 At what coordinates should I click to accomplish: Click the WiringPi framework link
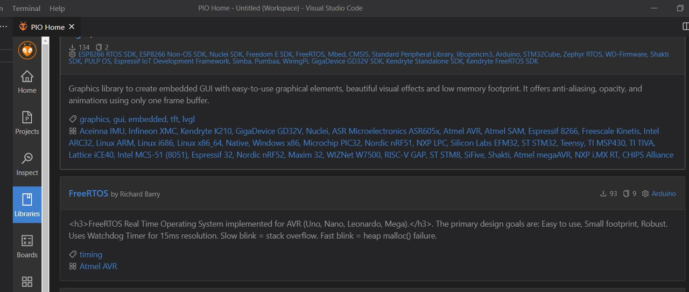[295, 61]
